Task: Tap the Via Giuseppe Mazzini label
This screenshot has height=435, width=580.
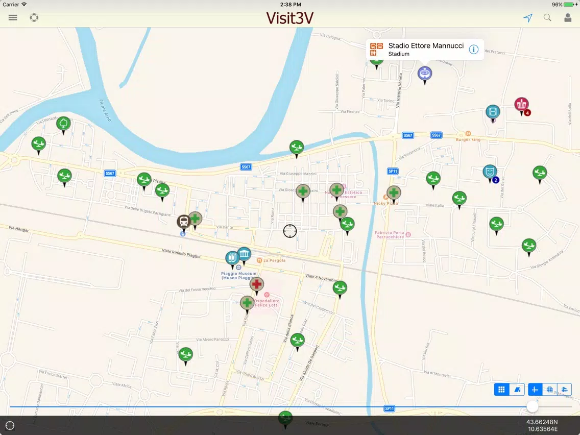Action: coord(298,173)
